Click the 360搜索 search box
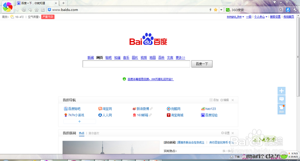 254,10
